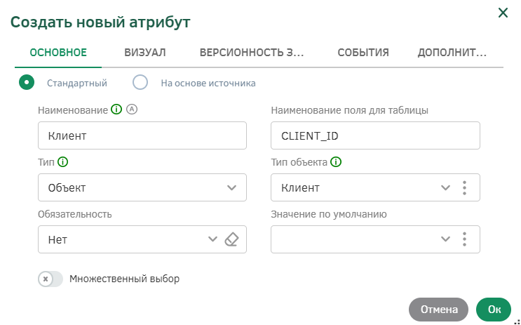This screenshot has height=325, width=521.
Task: Click the Наименование field containing Клиент
Action: click(142, 135)
